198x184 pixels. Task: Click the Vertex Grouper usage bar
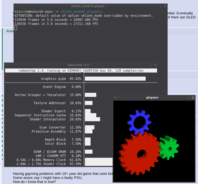click(91, 95)
